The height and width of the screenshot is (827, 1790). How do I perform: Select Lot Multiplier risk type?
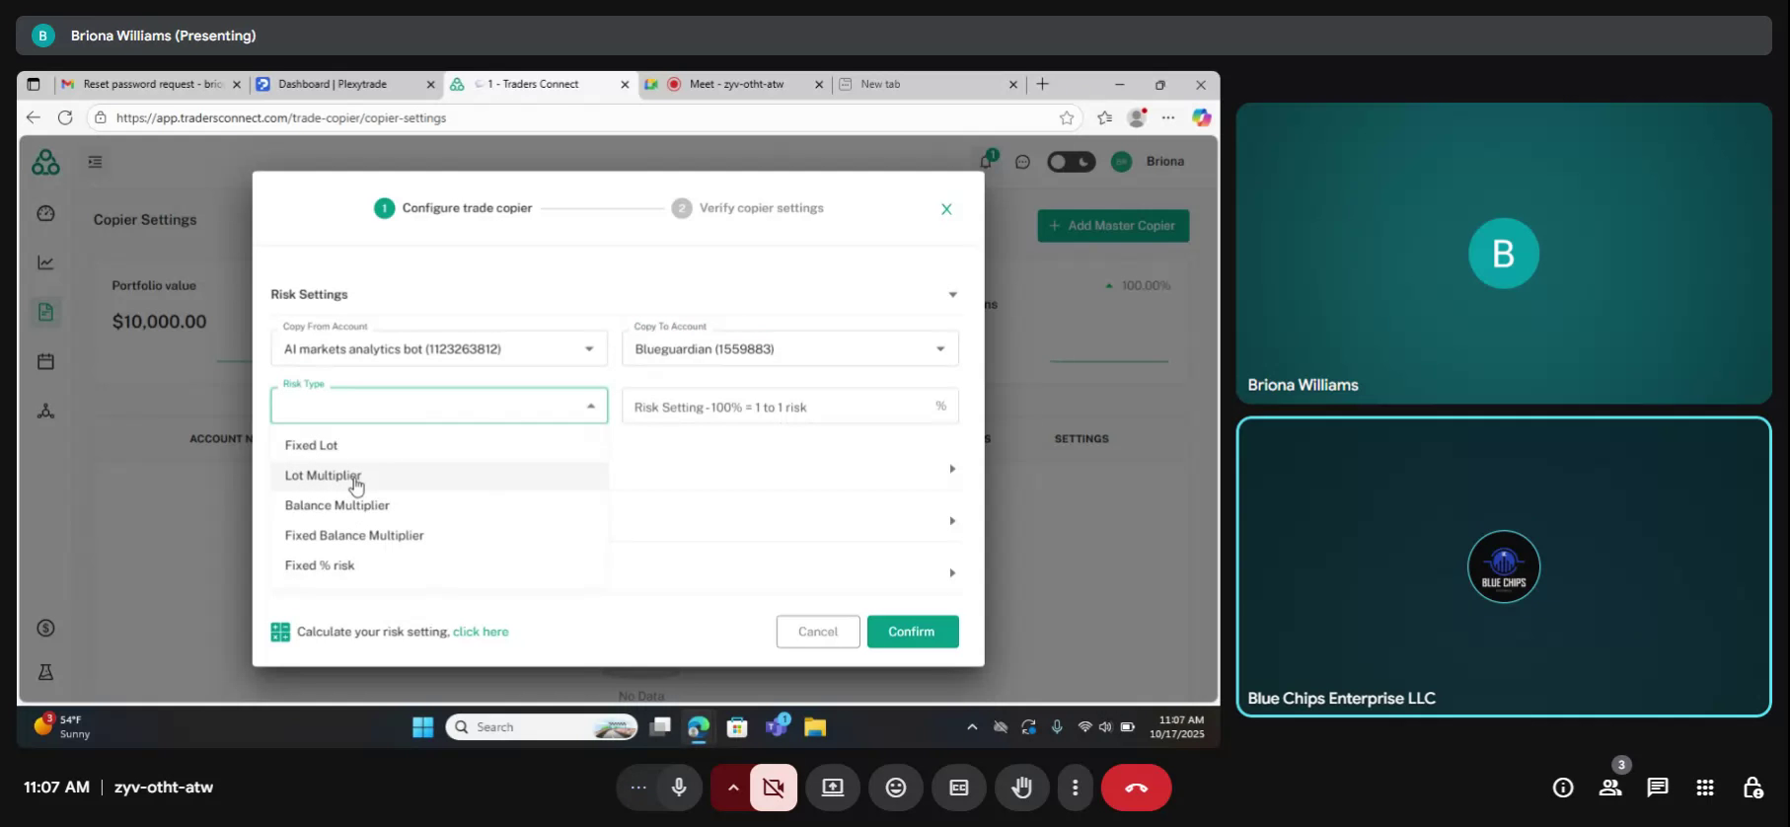(x=439, y=476)
